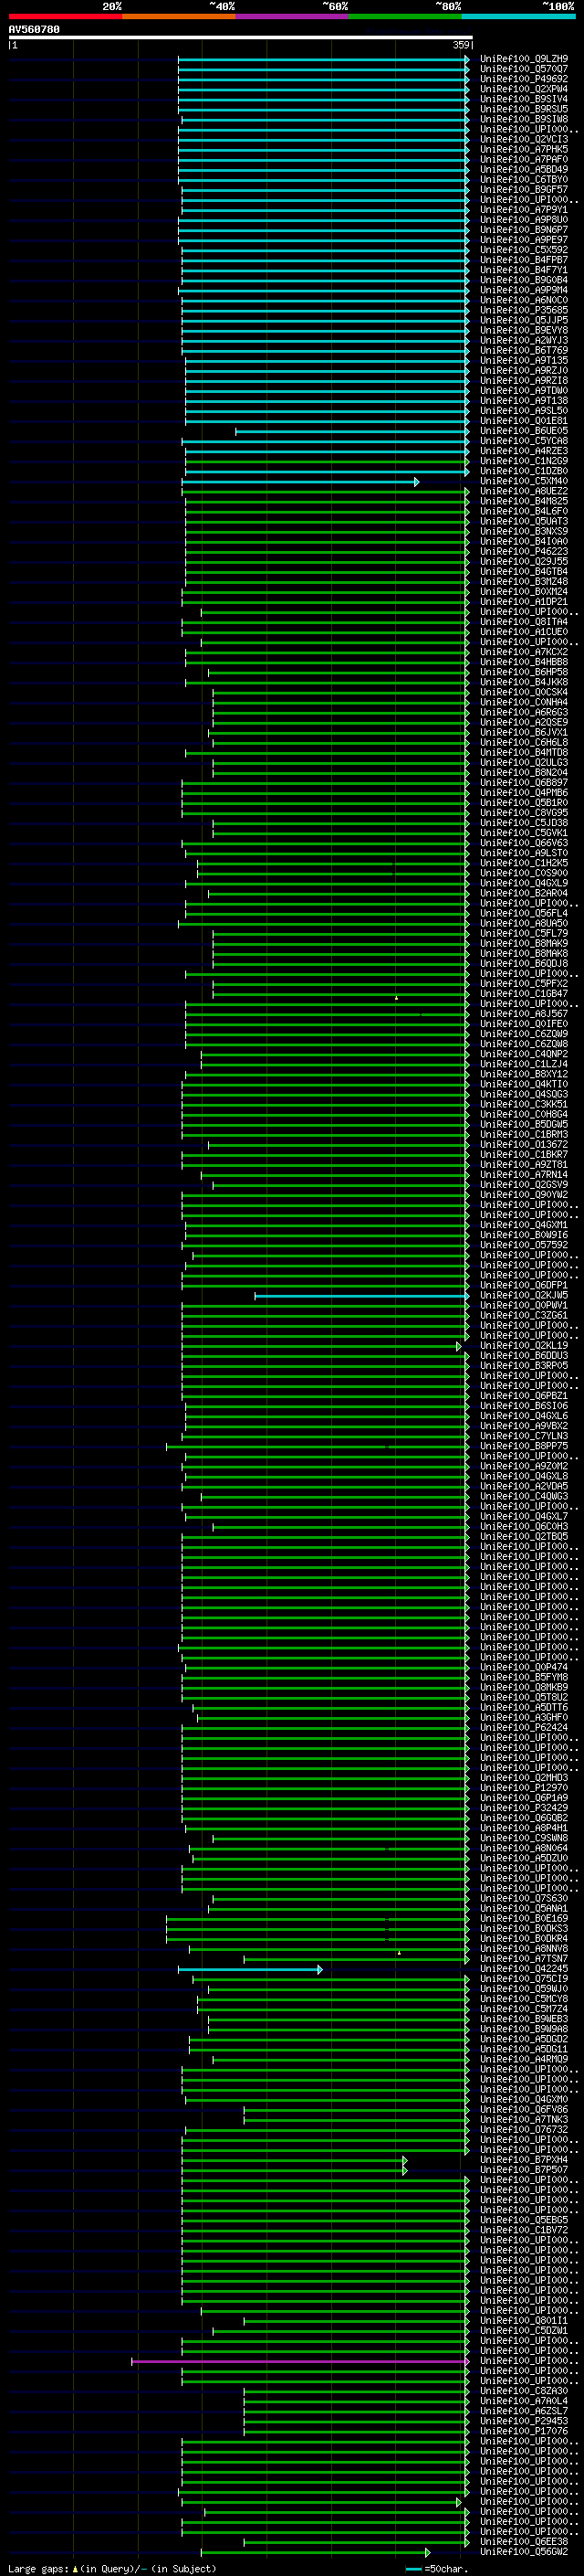Select the UniRef100_B8PP75 label

click(x=523, y=1446)
